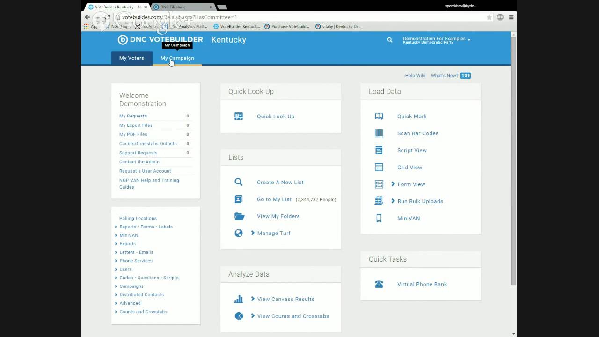Open Support Requests link
The height and width of the screenshot is (337, 599).
(x=138, y=153)
